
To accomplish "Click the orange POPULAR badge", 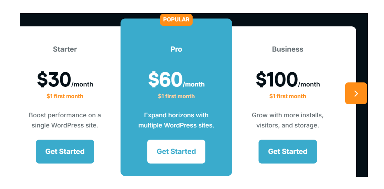I will (x=176, y=20).
